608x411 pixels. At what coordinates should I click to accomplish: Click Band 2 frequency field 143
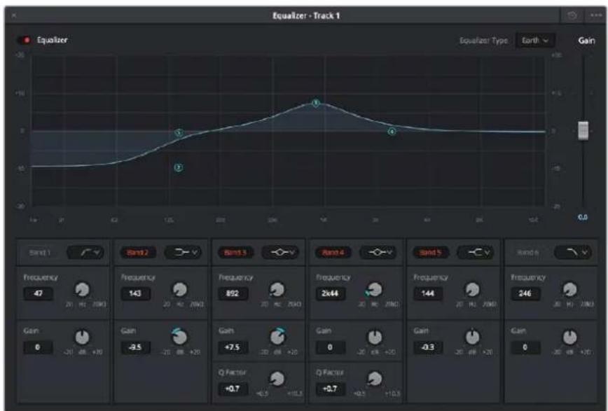click(135, 293)
